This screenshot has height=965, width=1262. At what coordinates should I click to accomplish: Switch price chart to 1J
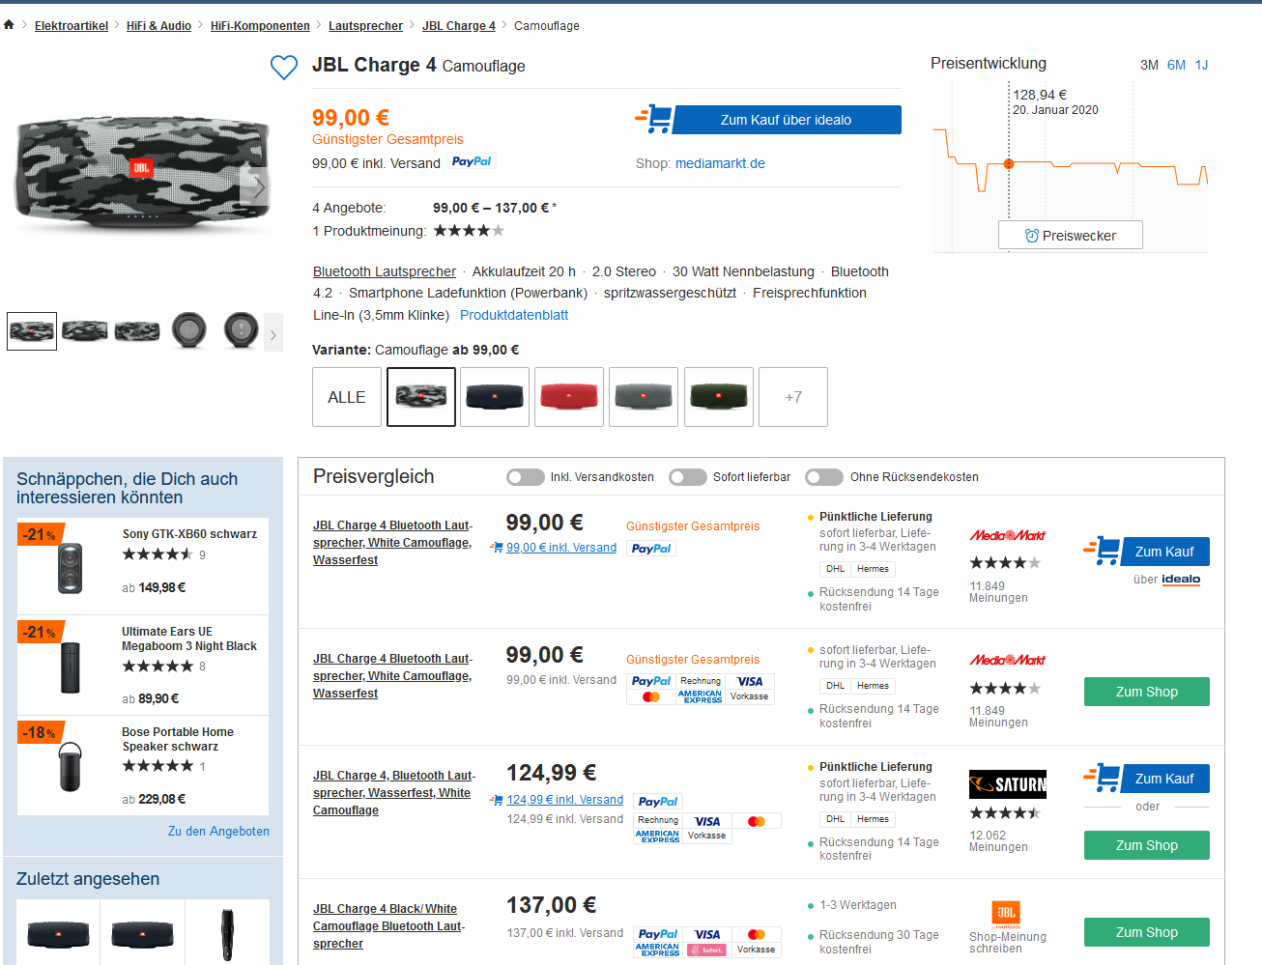[x=1201, y=65]
